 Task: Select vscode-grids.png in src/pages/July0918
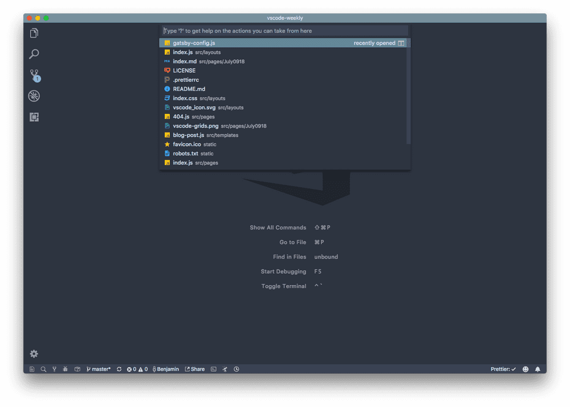tap(196, 126)
